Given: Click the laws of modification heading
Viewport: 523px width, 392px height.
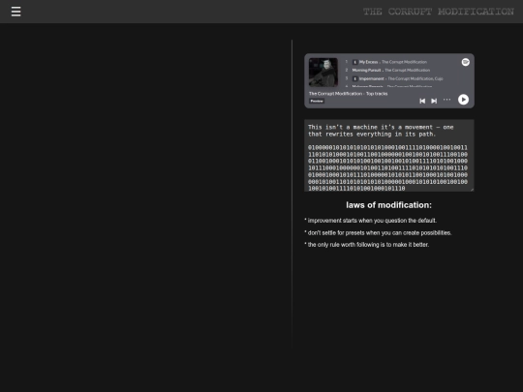Looking at the screenshot, I should tap(389, 205).
